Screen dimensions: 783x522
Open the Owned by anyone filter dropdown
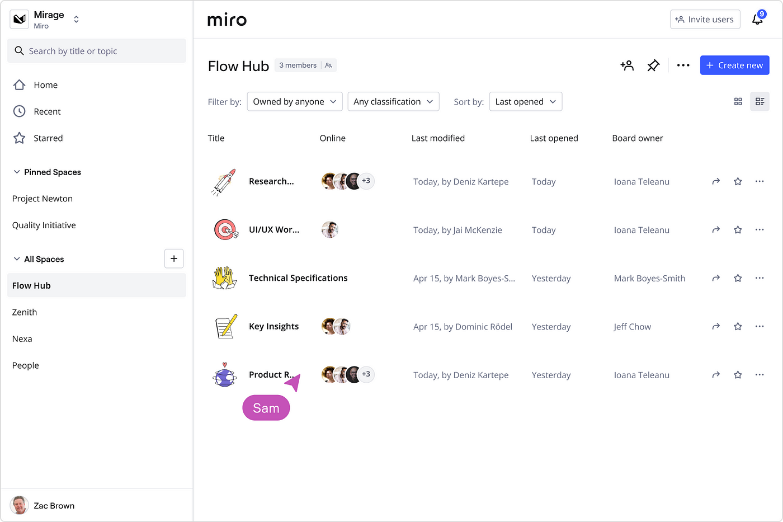pyautogui.click(x=295, y=101)
